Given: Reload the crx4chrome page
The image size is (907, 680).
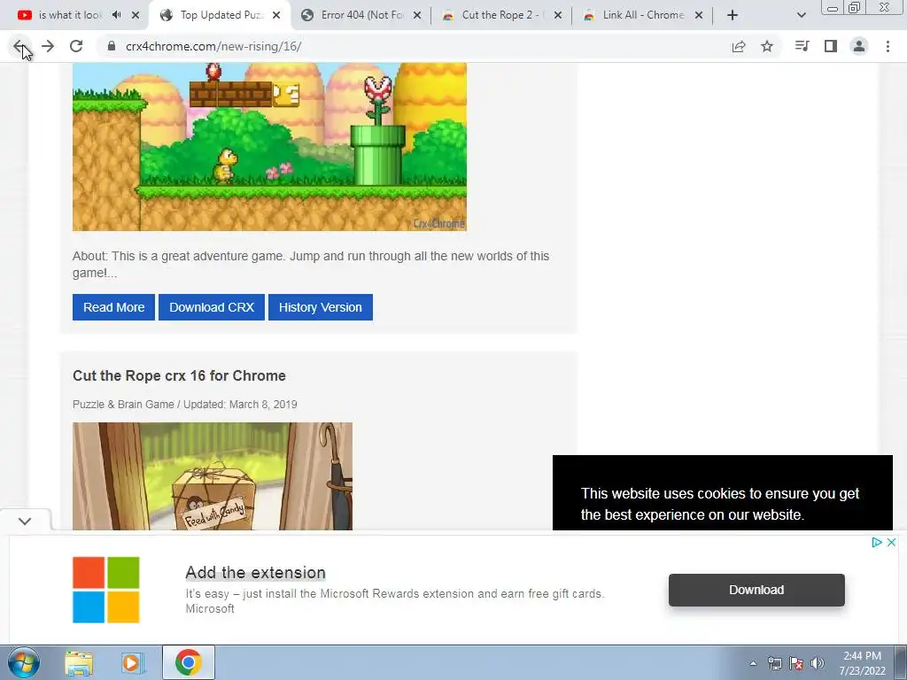Looking at the screenshot, I should (x=76, y=46).
